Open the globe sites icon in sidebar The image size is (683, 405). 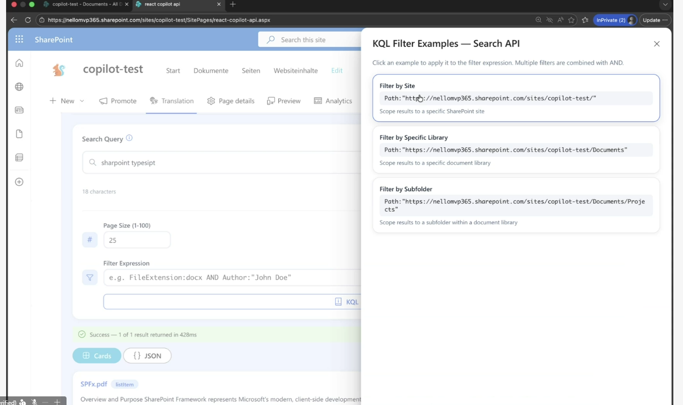(x=19, y=87)
